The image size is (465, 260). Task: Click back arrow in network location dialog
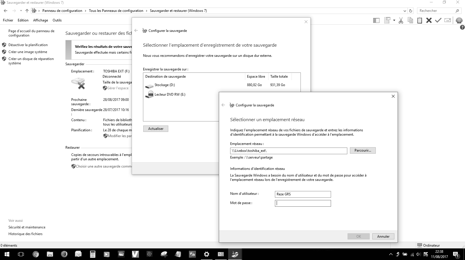pyautogui.click(x=223, y=105)
